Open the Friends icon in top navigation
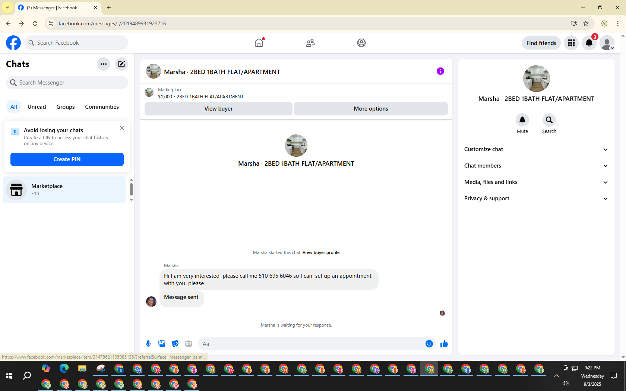 pyautogui.click(x=310, y=43)
